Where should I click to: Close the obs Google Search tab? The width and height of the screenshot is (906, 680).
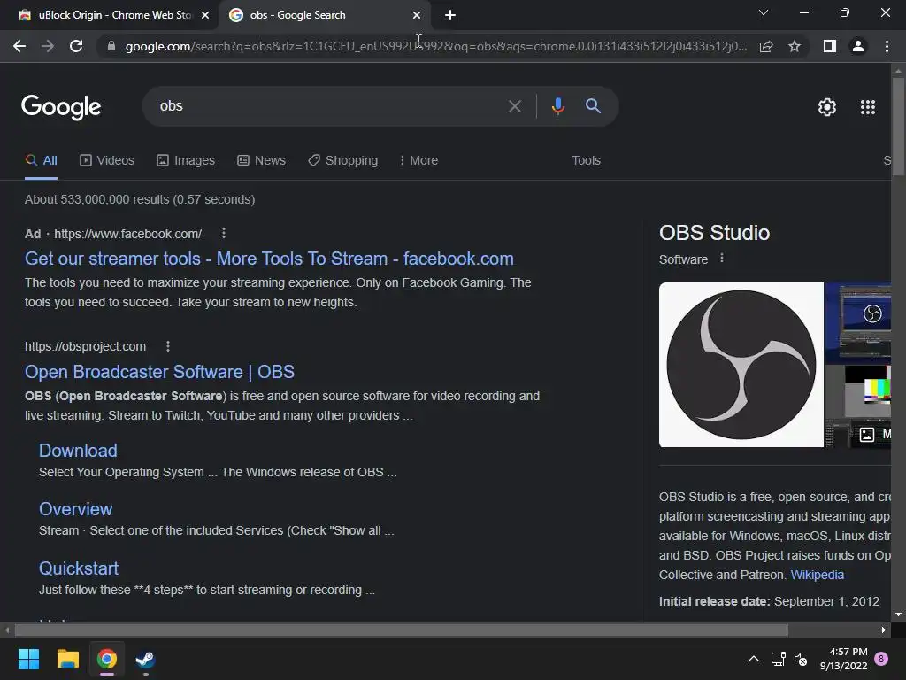(417, 15)
